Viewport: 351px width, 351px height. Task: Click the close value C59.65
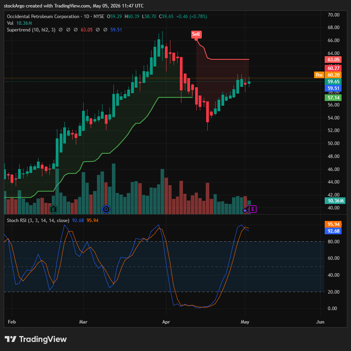166,17
